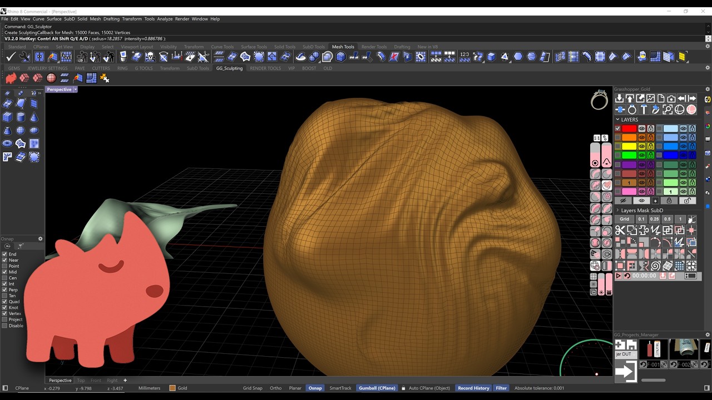Viewport: 712px width, 400px height.
Task: Click the red layer color swatch
Action: coord(629,128)
